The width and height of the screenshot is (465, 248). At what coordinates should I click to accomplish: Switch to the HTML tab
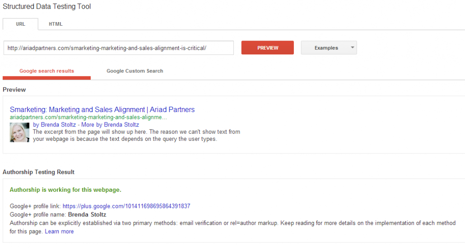(x=56, y=24)
